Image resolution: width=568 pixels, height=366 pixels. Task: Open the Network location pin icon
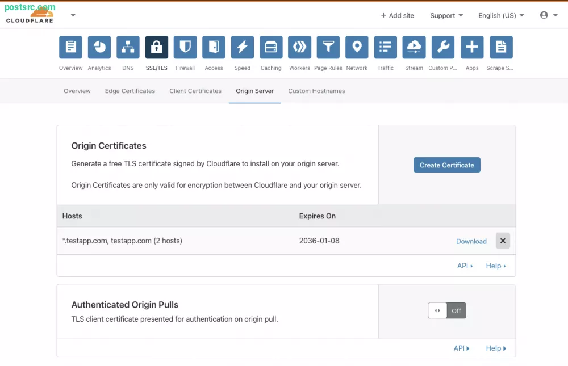357,48
